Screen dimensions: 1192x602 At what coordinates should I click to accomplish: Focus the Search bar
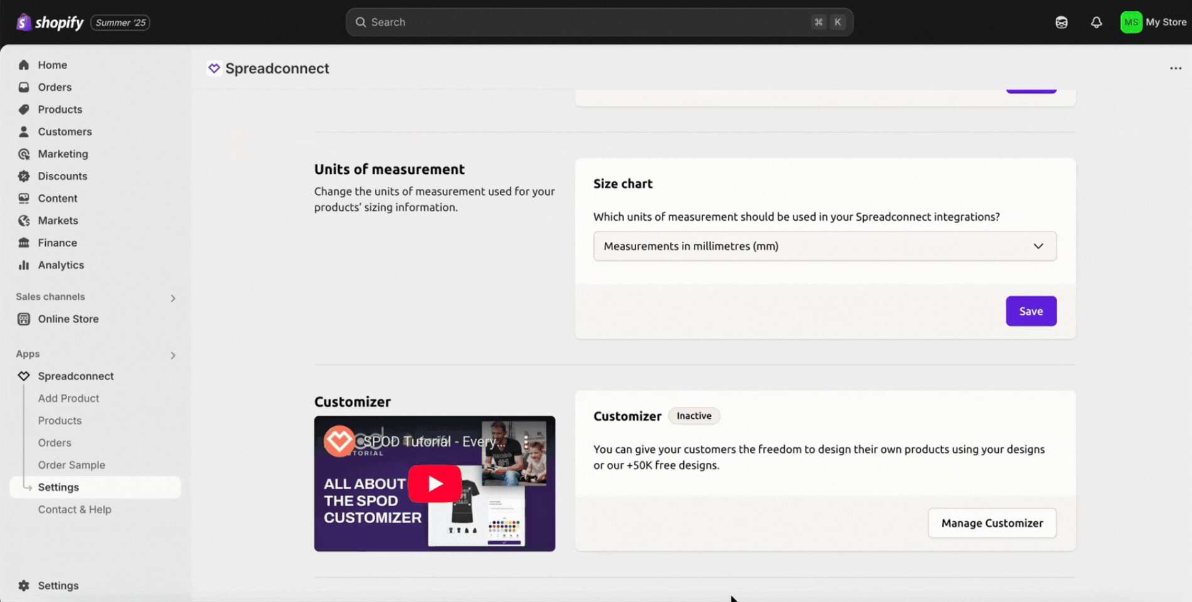click(x=599, y=22)
